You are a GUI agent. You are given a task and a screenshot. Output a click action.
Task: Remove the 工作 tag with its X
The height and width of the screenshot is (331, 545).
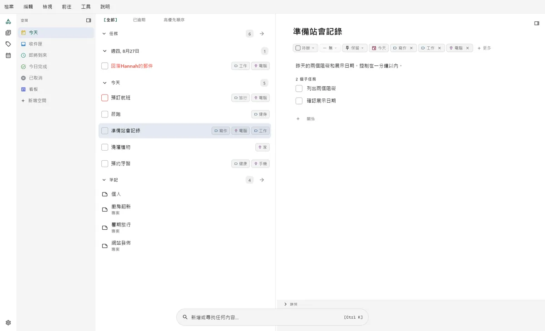point(439,48)
